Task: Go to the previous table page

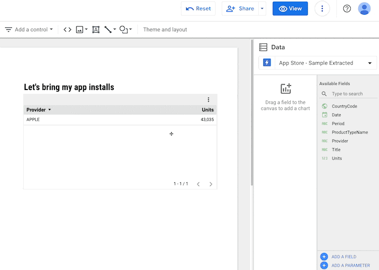Action: pyautogui.click(x=198, y=184)
